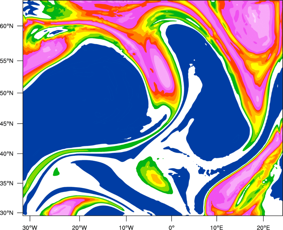
Task: Click the 10°W longitude label
Action: coord(126,227)
